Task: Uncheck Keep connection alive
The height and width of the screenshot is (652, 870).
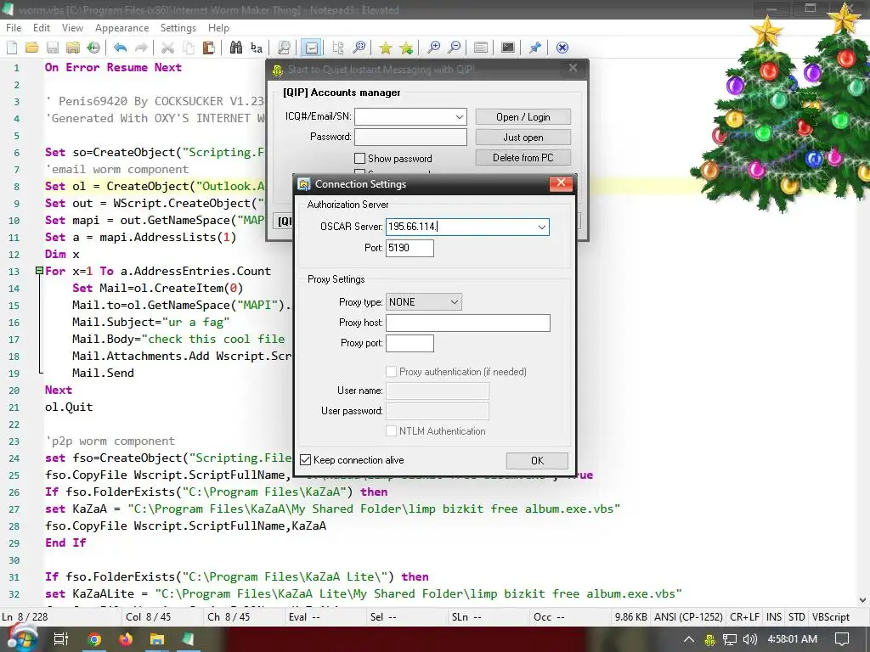Action: [305, 460]
